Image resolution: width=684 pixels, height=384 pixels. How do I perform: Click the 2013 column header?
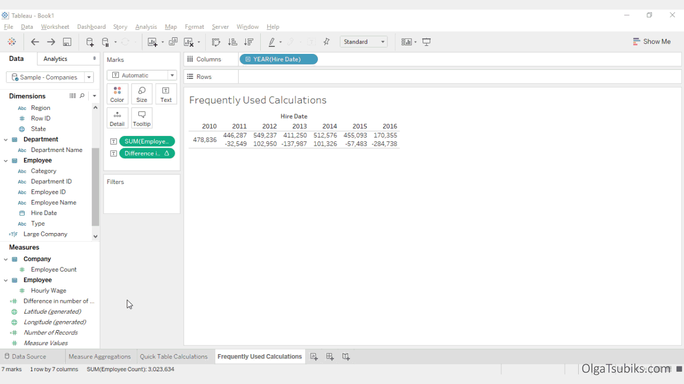coord(300,126)
